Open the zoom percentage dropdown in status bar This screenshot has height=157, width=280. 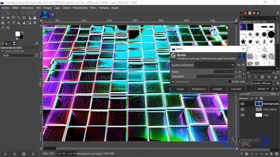[71, 154]
